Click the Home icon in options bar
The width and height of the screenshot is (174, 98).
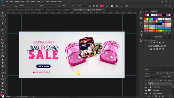pyautogui.click(x=4, y=6)
